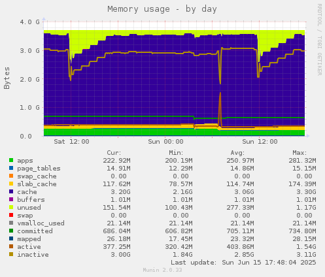Click the 'Avg:' column header

click(237, 153)
